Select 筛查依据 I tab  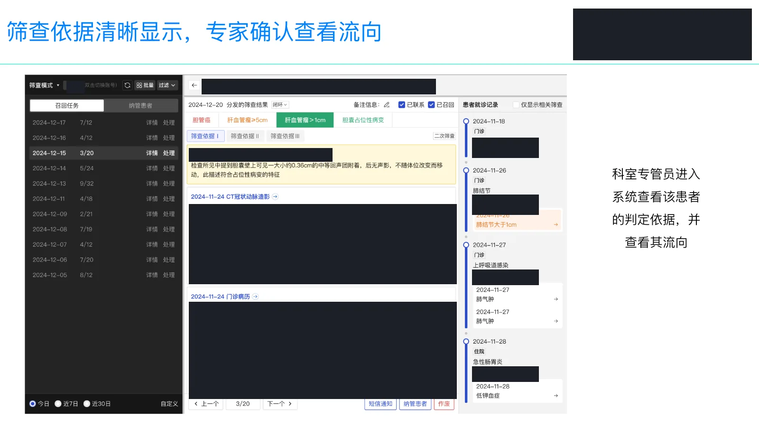(x=205, y=136)
